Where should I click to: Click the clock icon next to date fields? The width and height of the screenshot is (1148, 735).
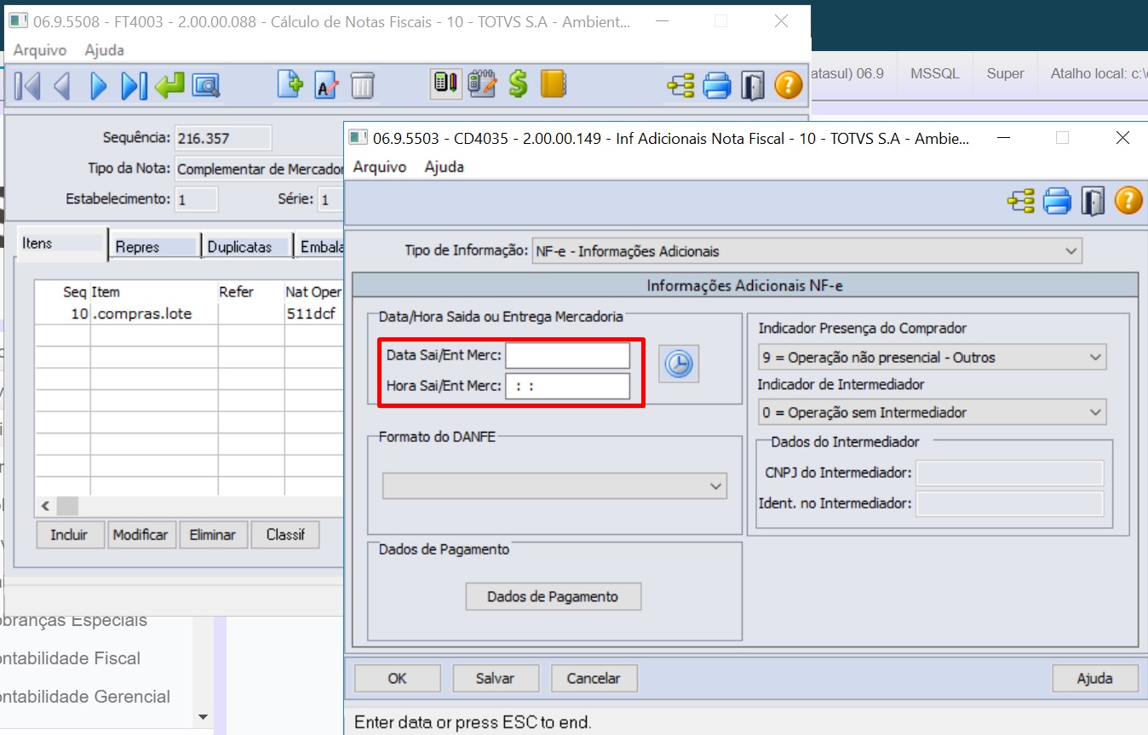coord(679,364)
